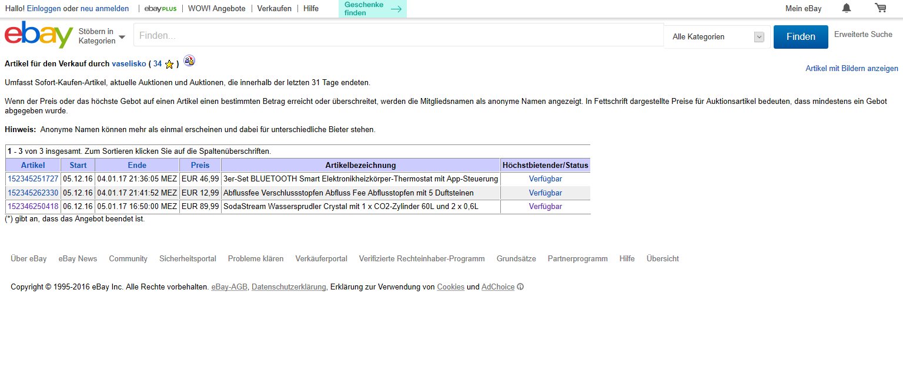The width and height of the screenshot is (903, 384).
Task: Open the shopping cart icon
Action: pyautogui.click(x=880, y=8)
